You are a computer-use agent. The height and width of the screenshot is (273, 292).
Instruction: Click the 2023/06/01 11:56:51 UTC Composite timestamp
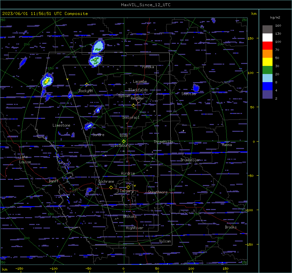[x=45, y=14]
